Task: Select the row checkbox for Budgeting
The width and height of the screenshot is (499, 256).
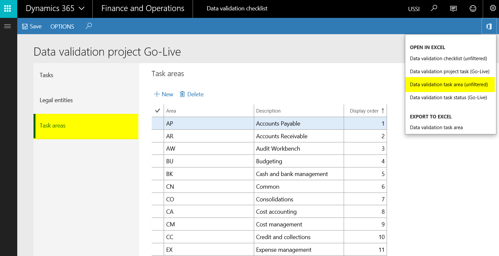Action: [x=158, y=161]
